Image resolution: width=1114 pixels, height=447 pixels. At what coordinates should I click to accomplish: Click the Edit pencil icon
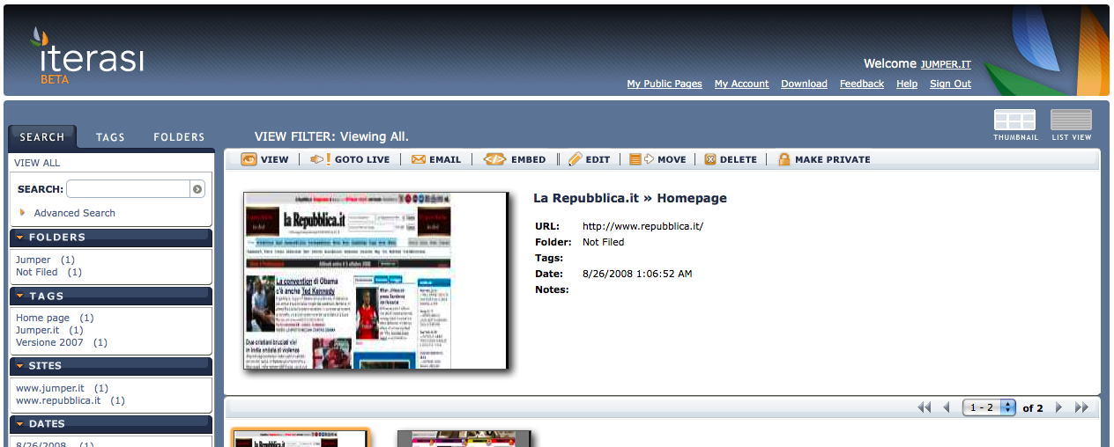pos(576,159)
